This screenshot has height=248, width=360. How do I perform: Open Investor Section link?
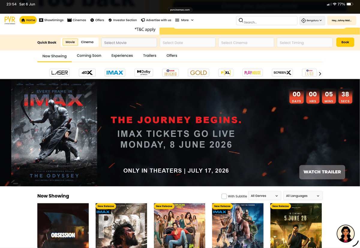[x=122, y=20]
